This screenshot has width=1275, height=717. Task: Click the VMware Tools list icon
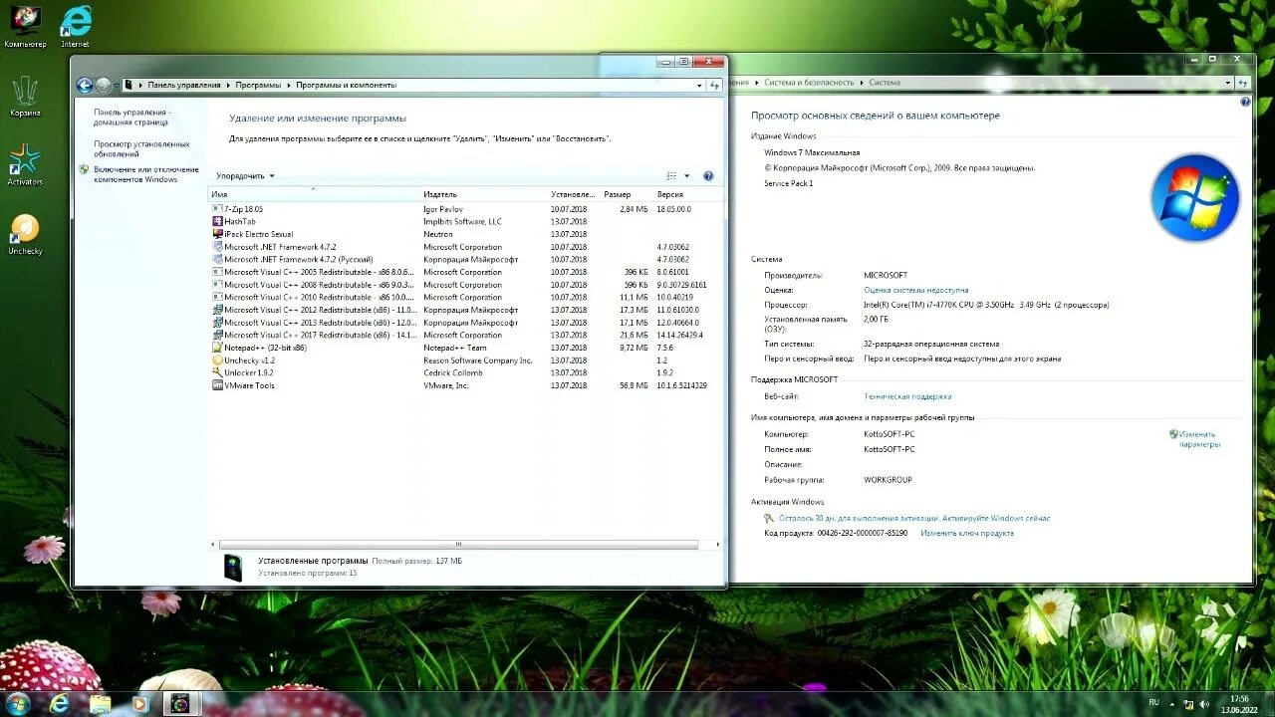pyautogui.click(x=217, y=385)
